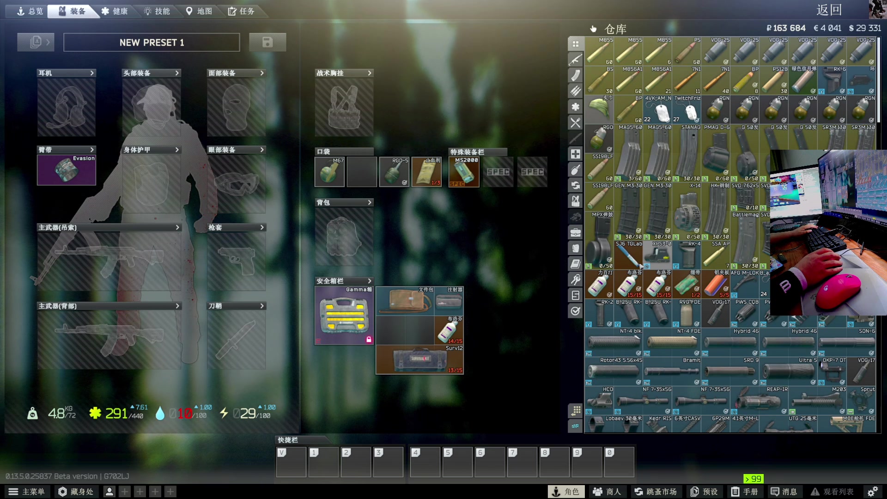
Task: Expand the 身体护甲 body armor slot arrow
Action: pyautogui.click(x=177, y=150)
